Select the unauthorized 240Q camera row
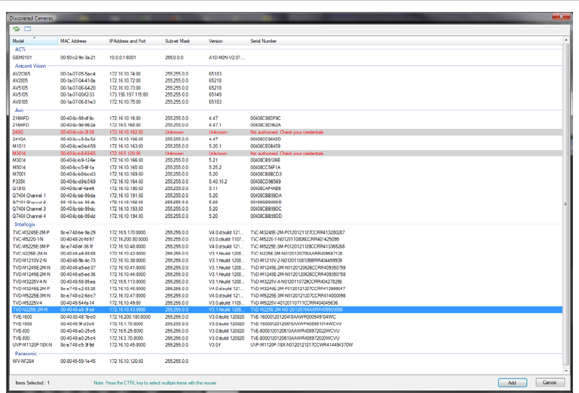579x393 pixels. point(287,132)
